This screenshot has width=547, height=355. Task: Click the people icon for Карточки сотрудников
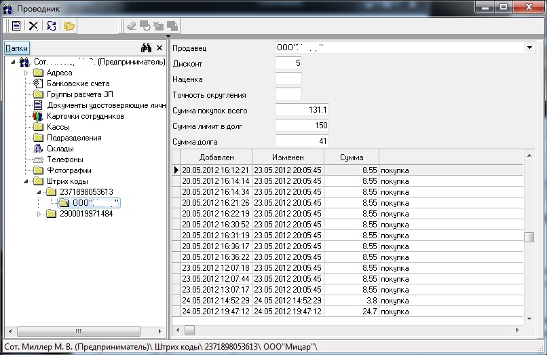(x=38, y=116)
